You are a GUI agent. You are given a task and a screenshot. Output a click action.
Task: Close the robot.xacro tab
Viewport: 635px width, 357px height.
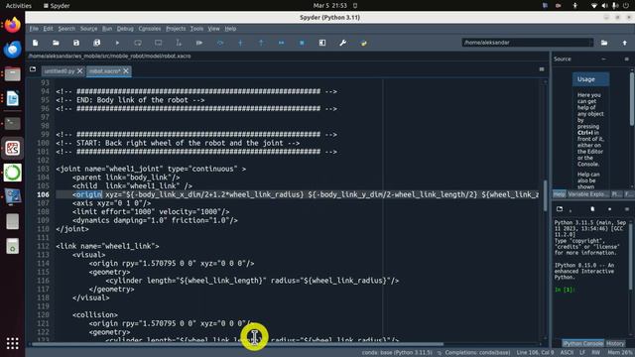pyautogui.click(x=126, y=71)
